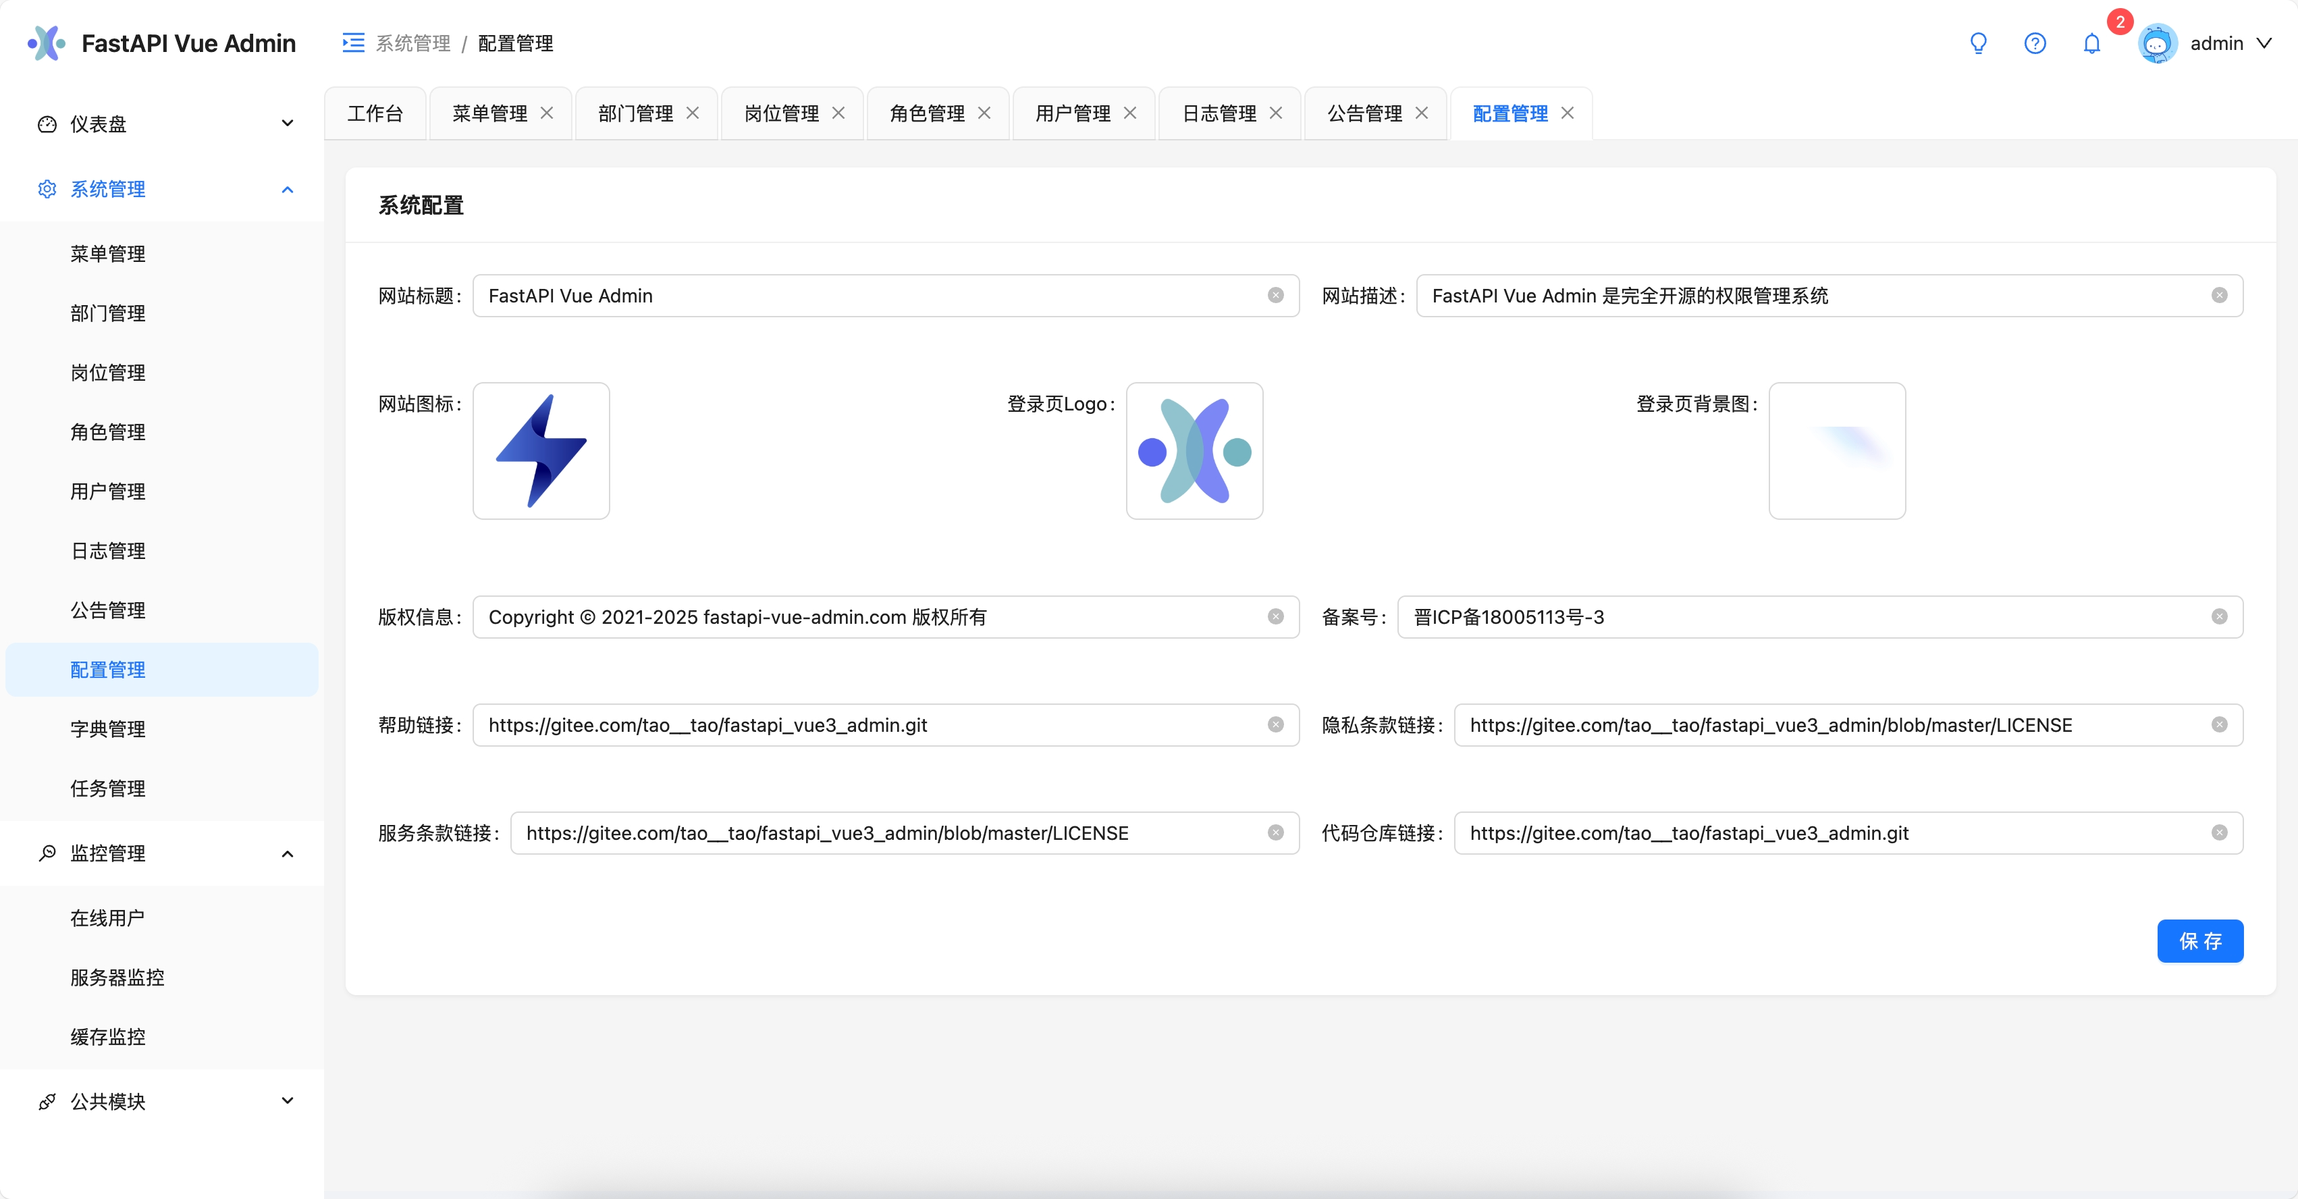Image resolution: width=2298 pixels, height=1199 pixels.
Task: Click the 网站图标 lightning thumbnail to upload
Action: pos(541,450)
